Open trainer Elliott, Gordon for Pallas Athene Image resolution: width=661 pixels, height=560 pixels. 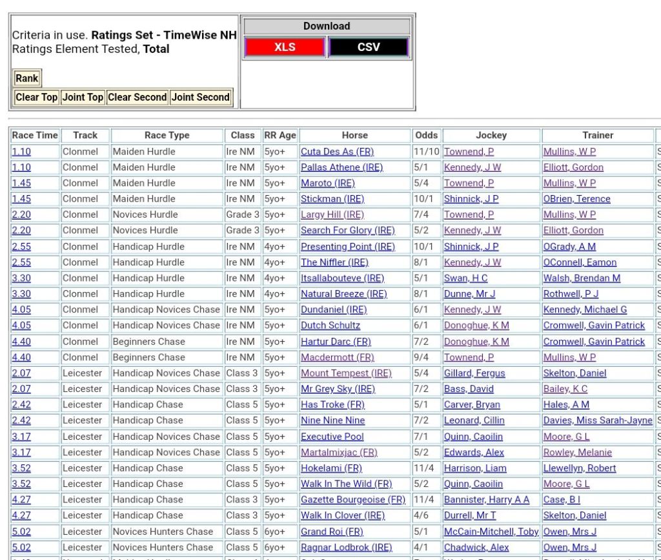tap(573, 167)
